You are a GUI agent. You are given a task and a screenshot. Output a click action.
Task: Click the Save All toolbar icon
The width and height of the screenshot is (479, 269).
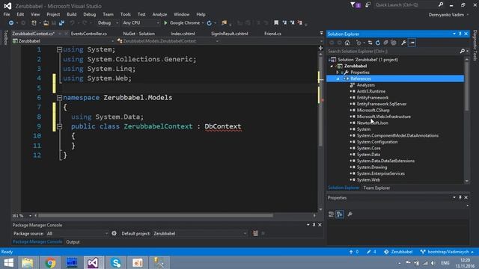pos(61,23)
